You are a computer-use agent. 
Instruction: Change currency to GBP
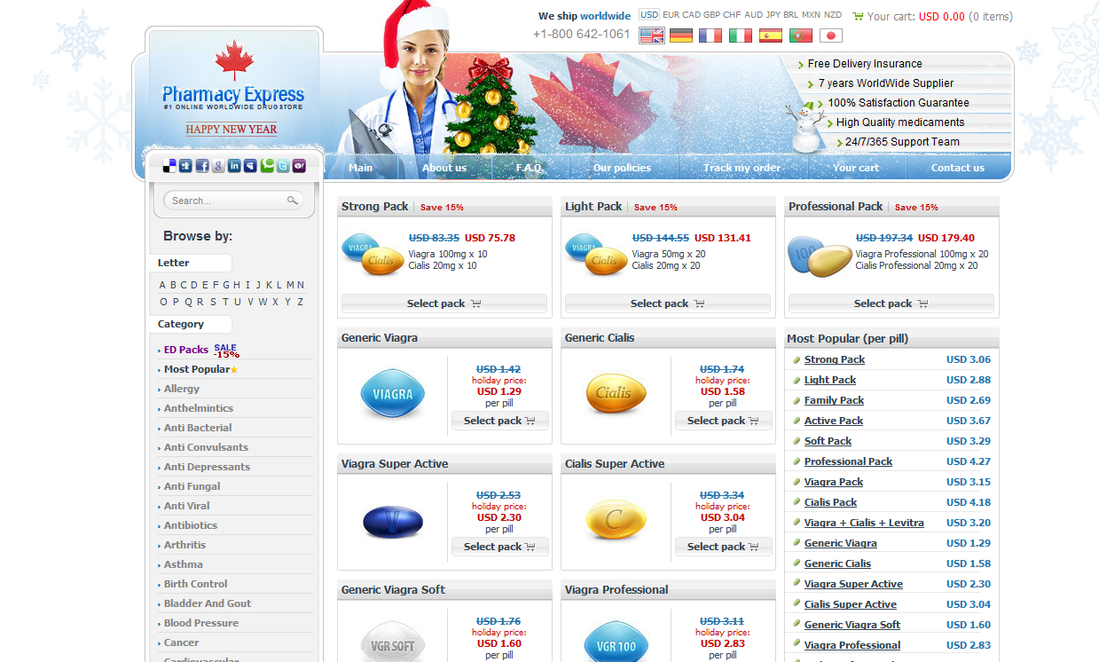click(712, 14)
